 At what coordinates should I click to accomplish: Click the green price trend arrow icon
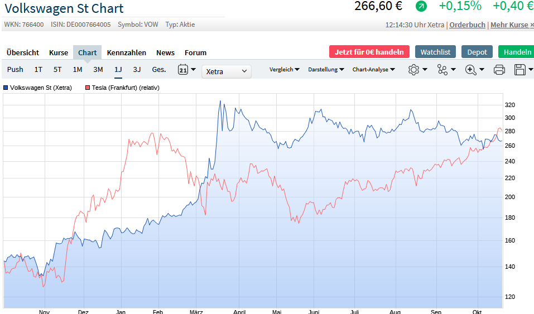pos(421,6)
